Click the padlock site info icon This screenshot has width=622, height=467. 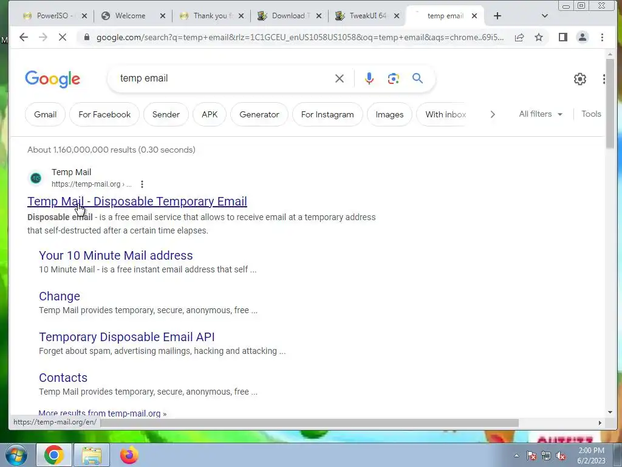pos(86,37)
